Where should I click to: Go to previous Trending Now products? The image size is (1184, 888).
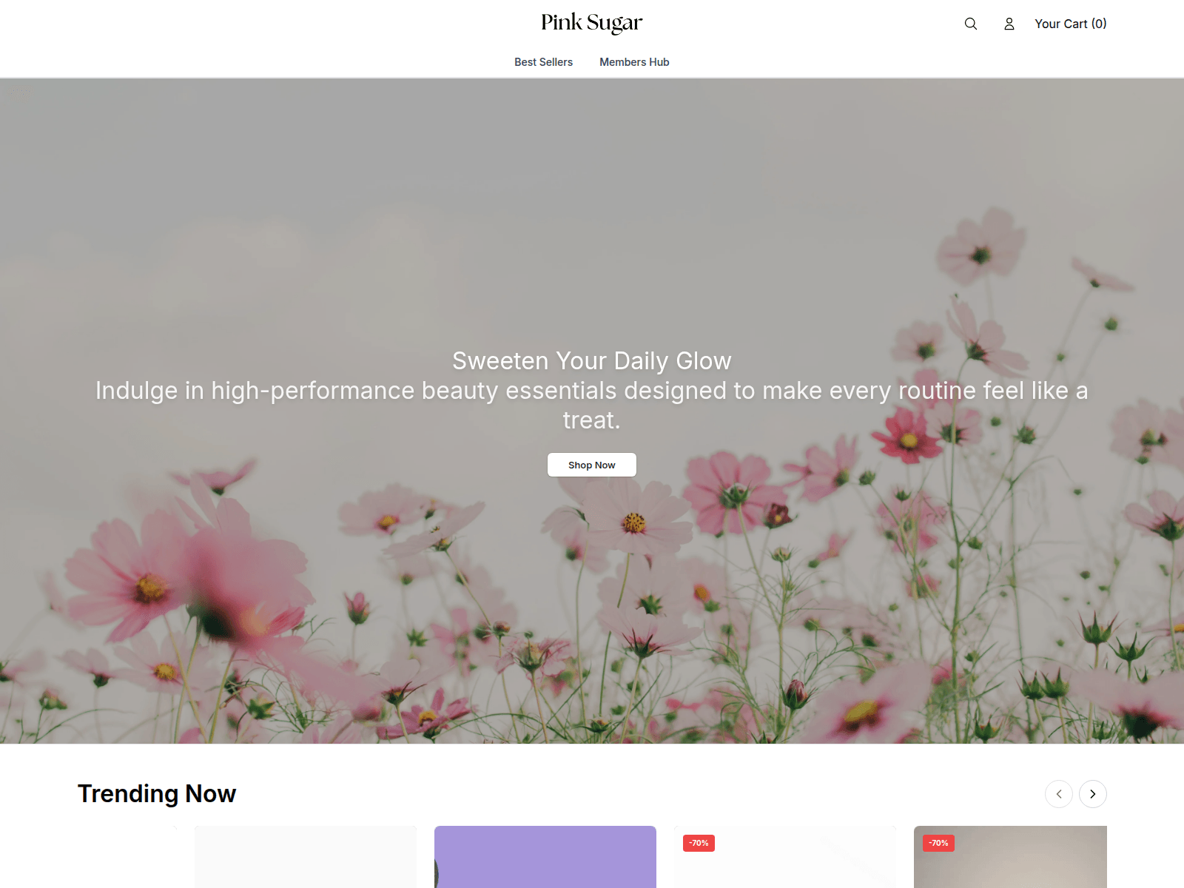click(1059, 794)
